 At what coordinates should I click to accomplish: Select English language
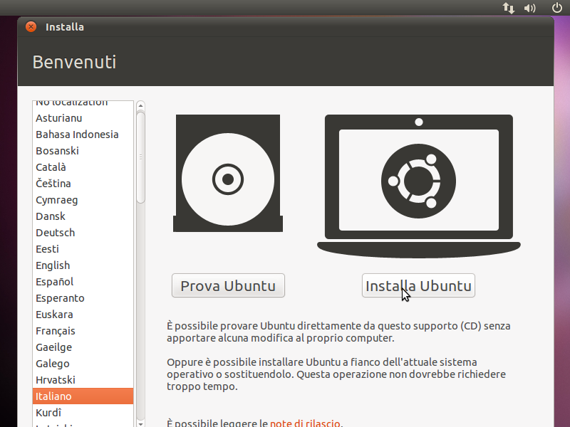coord(83,265)
